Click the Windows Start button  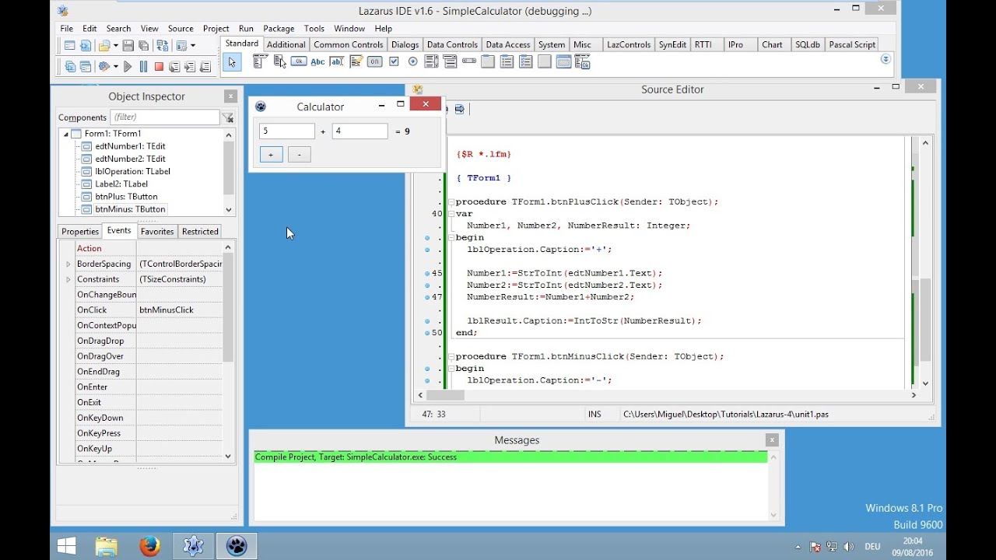coord(66,546)
